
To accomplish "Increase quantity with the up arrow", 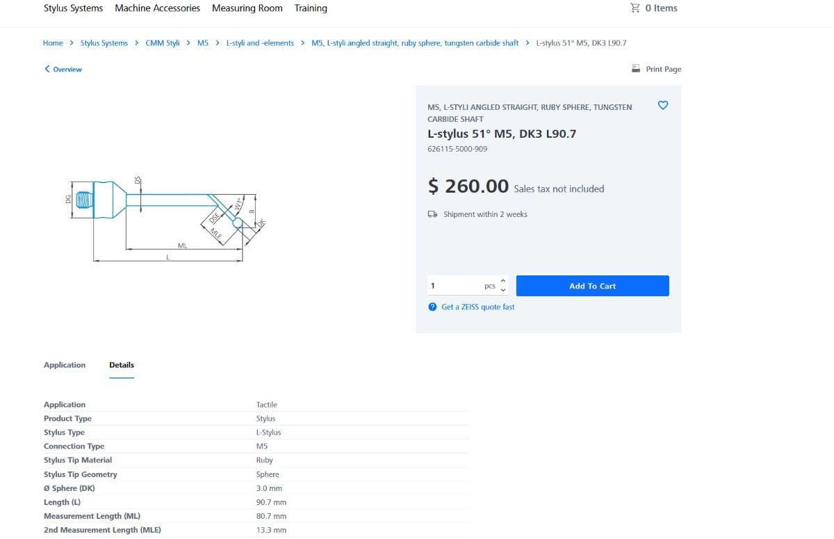I will [x=503, y=281].
